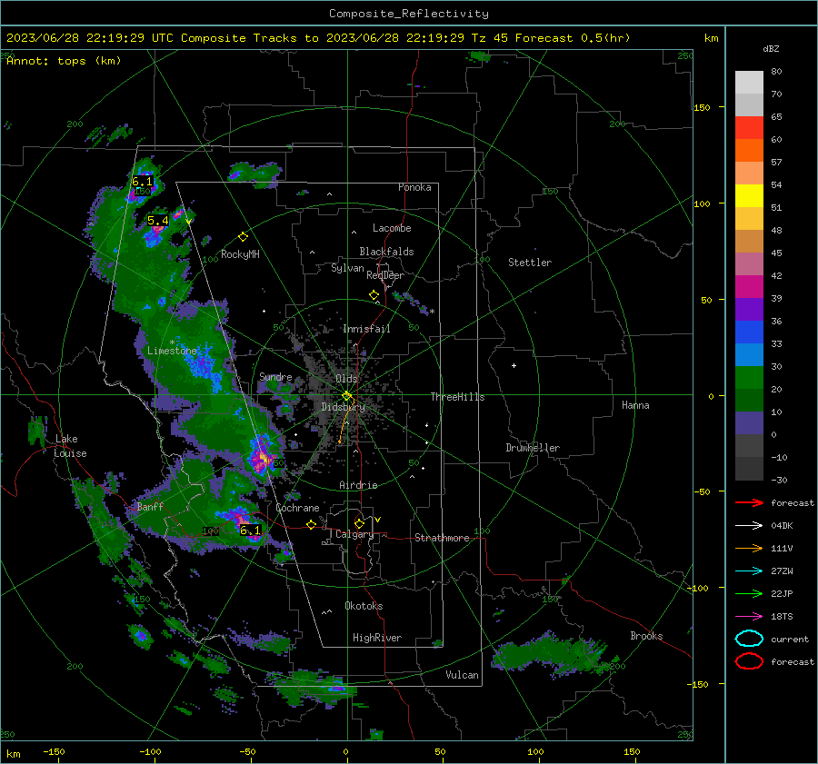Click the km unit label at bottom-left

(13, 754)
